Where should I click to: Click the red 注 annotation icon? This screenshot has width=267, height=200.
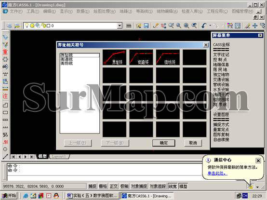tap(5, 96)
